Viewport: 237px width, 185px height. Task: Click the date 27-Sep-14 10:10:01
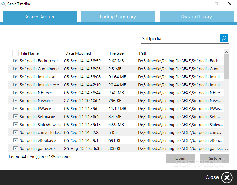pos(82,101)
